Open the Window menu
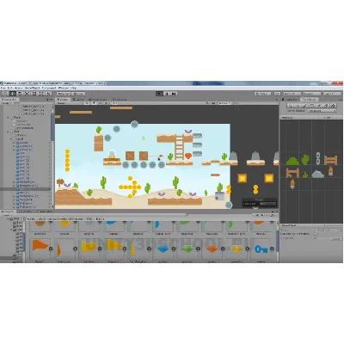Viewport: 344px width, 344px height. tap(64, 88)
